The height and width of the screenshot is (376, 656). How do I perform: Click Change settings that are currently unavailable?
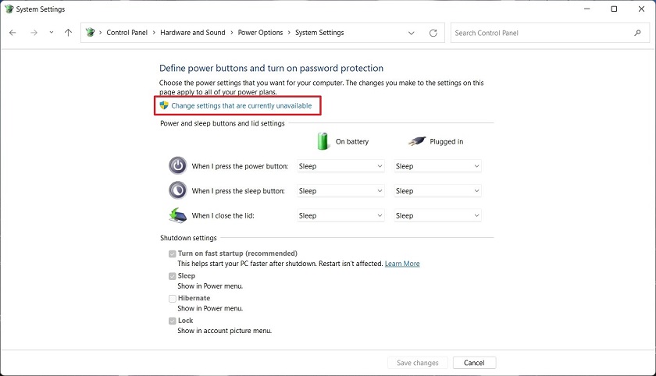click(241, 105)
